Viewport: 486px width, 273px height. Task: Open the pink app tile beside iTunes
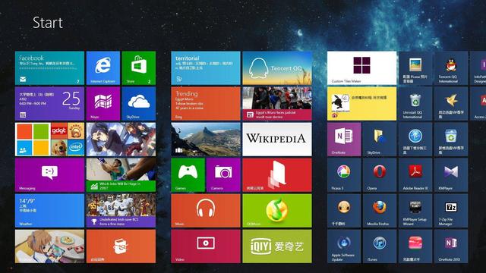pyautogui.click(x=415, y=246)
